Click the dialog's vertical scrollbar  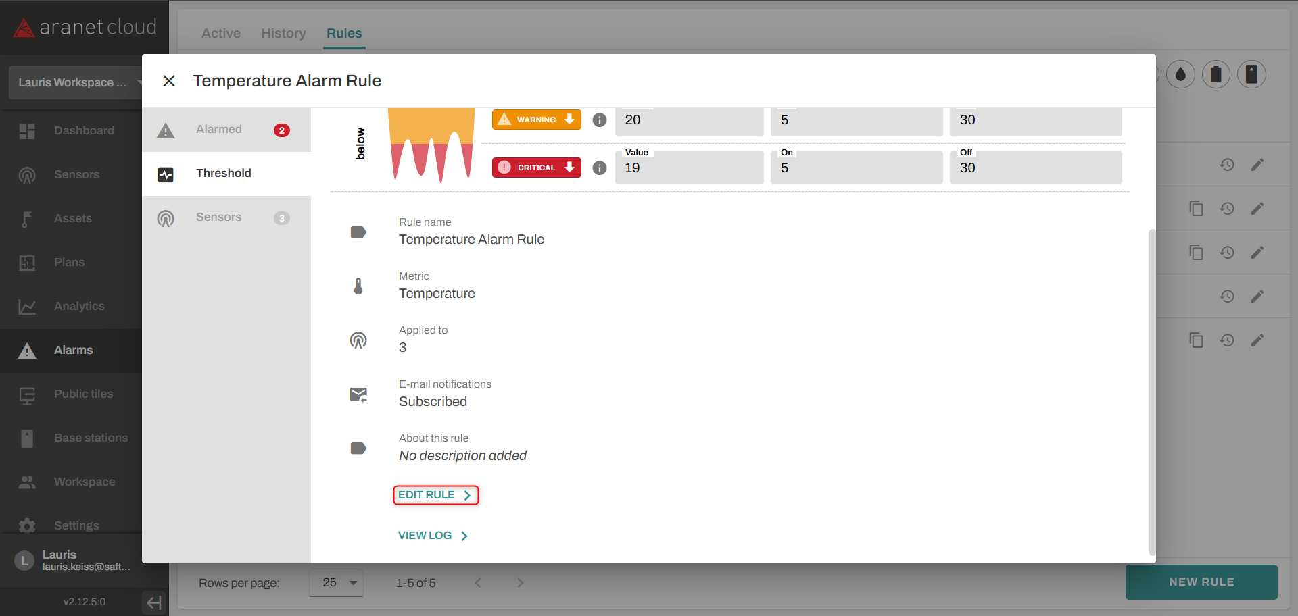[x=1152, y=392]
